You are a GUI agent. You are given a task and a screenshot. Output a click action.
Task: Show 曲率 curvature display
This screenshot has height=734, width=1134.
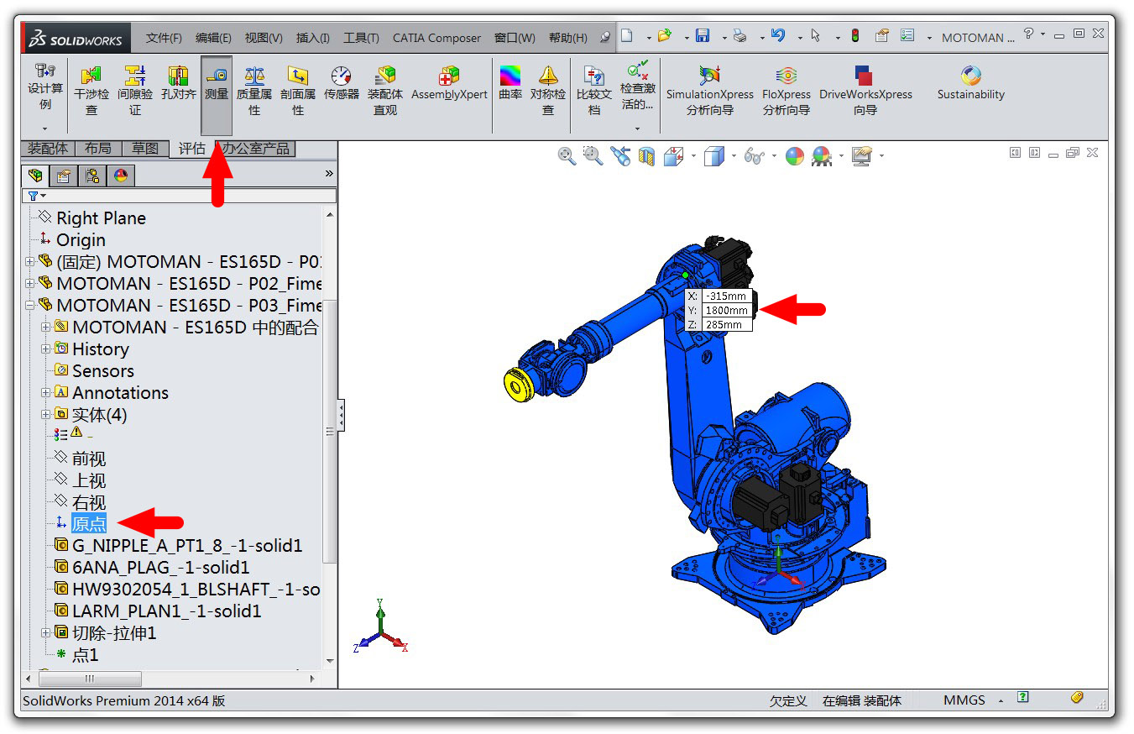[x=510, y=84]
